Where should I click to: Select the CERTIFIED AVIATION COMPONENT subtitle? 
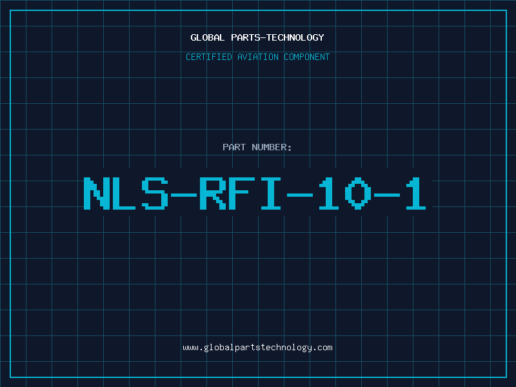coord(257,57)
